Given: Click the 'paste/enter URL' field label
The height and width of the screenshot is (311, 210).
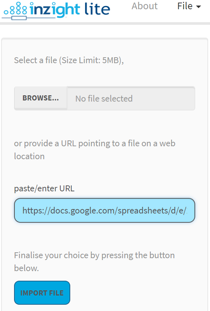Looking at the screenshot, I should coord(44,188).
